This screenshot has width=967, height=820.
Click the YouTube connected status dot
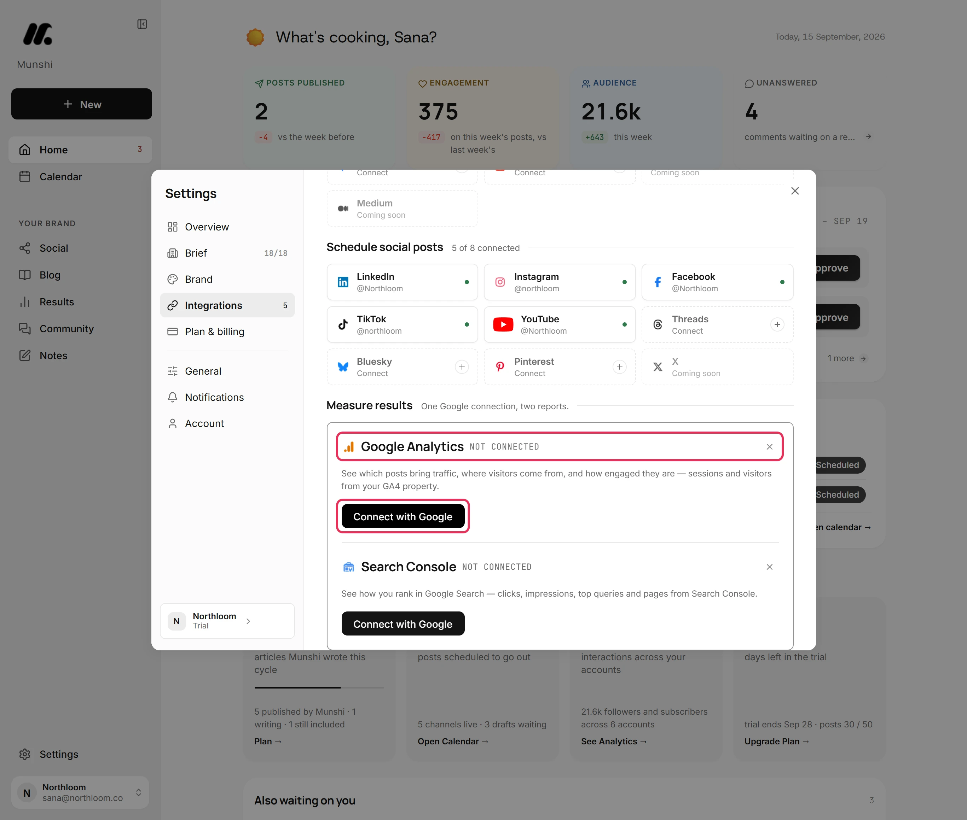(624, 324)
